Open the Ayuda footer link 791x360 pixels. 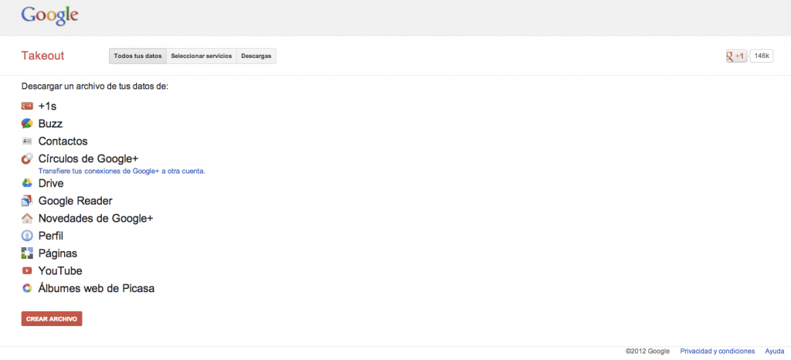point(774,352)
